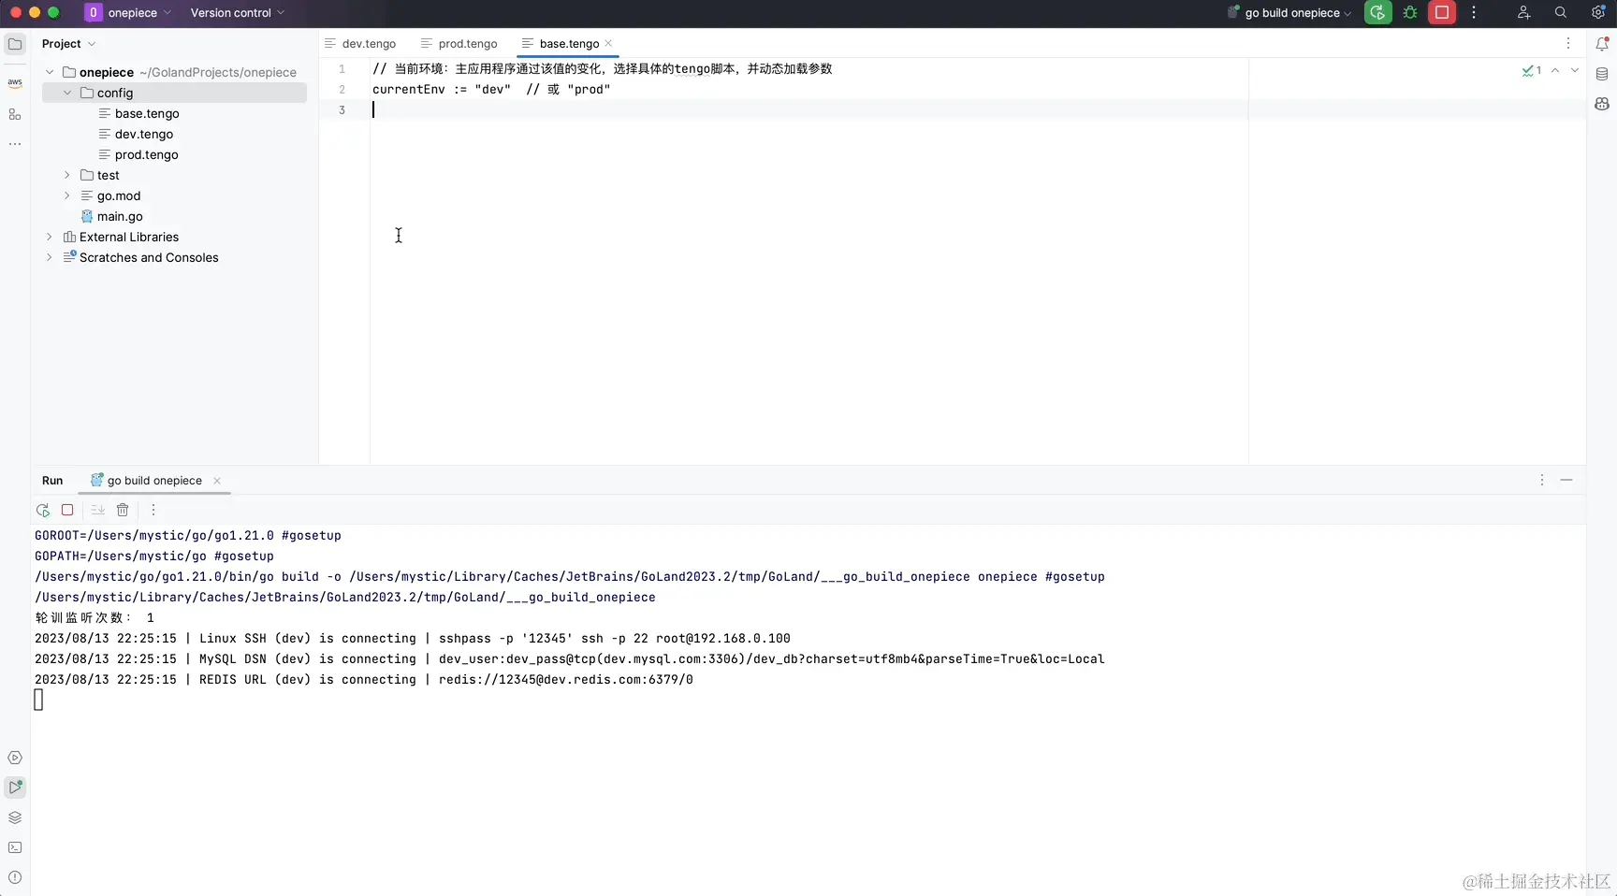Open Search Everywhere magnifier icon
The height and width of the screenshot is (896, 1617).
click(1561, 13)
